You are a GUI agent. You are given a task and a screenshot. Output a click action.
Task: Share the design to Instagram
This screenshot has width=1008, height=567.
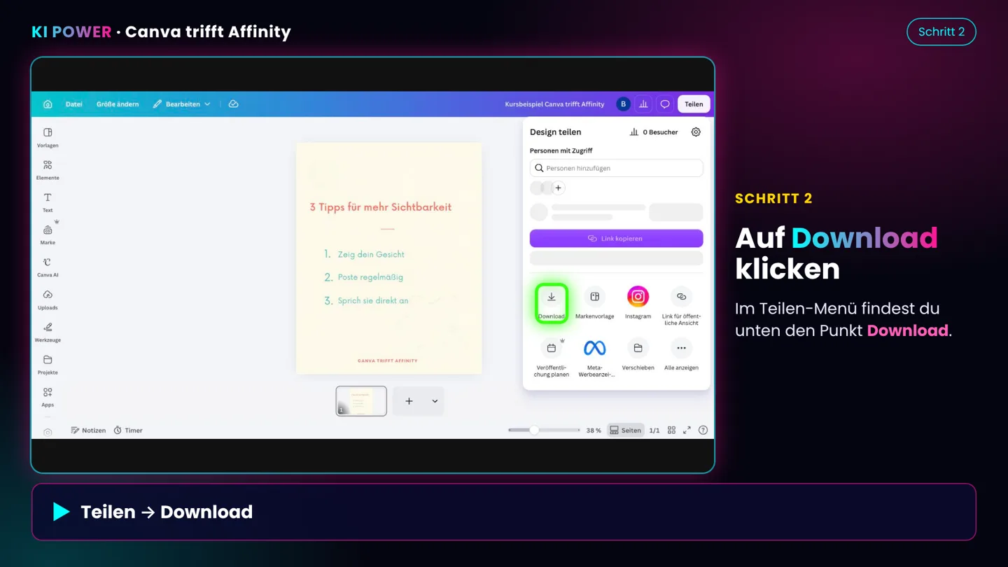[638, 302]
